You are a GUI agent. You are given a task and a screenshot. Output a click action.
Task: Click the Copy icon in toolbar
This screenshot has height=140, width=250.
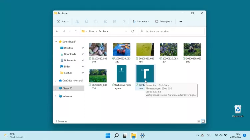tap(86, 22)
